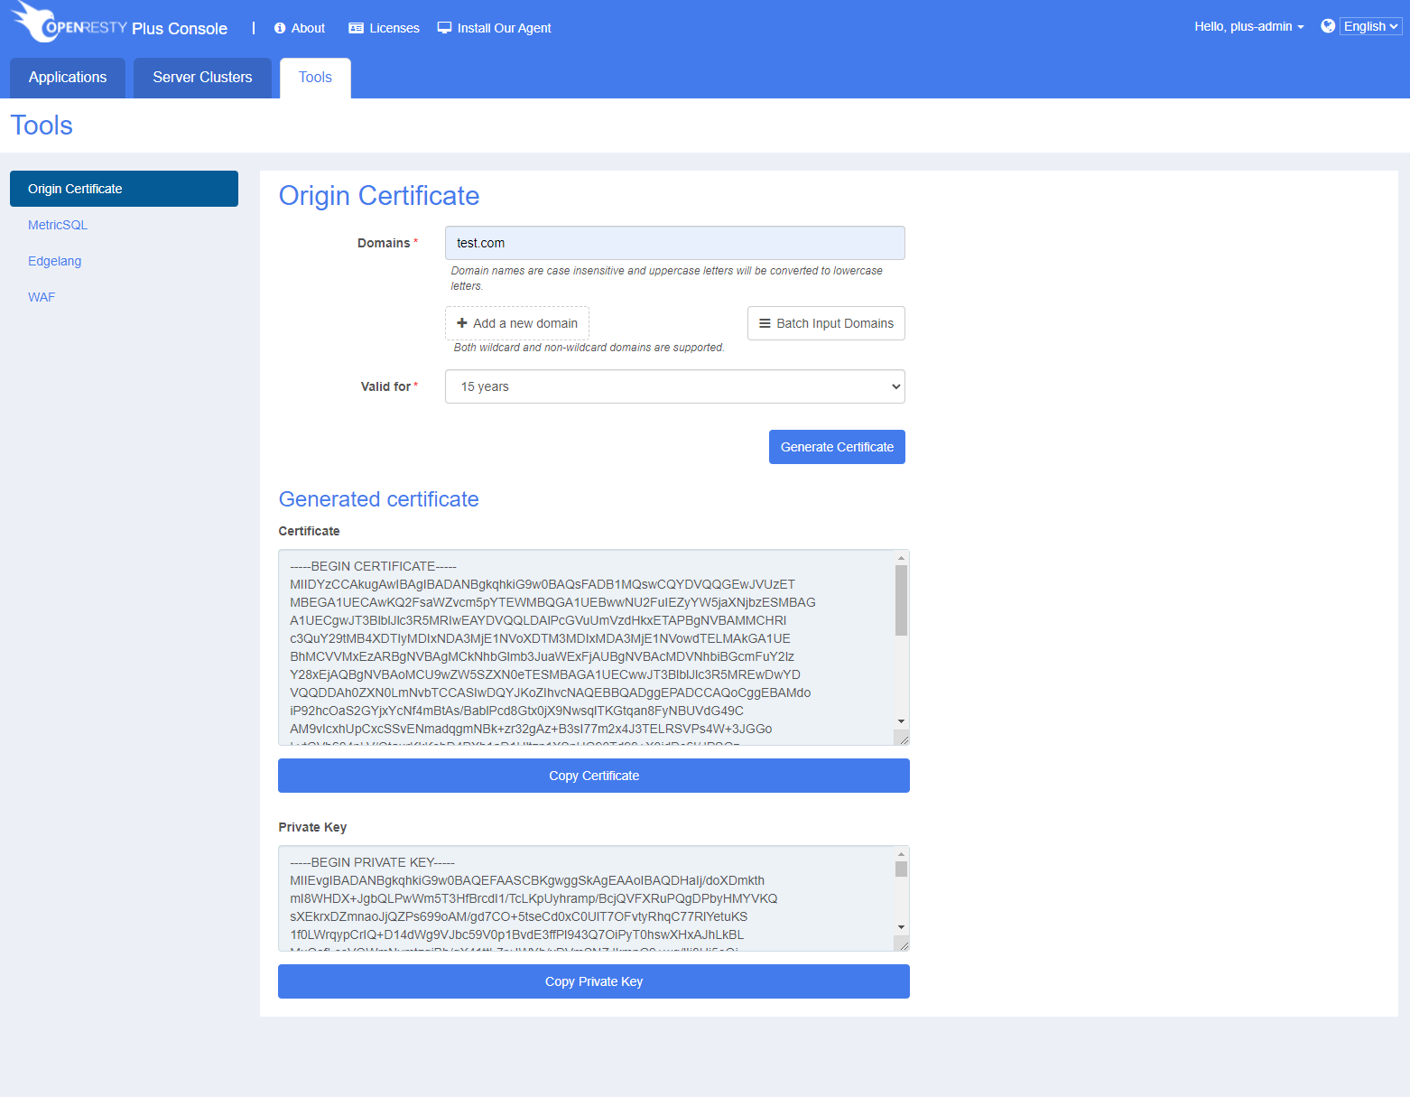Click the Private Key scrollbar down arrow
This screenshot has width=1410, height=1097.
[x=901, y=927]
